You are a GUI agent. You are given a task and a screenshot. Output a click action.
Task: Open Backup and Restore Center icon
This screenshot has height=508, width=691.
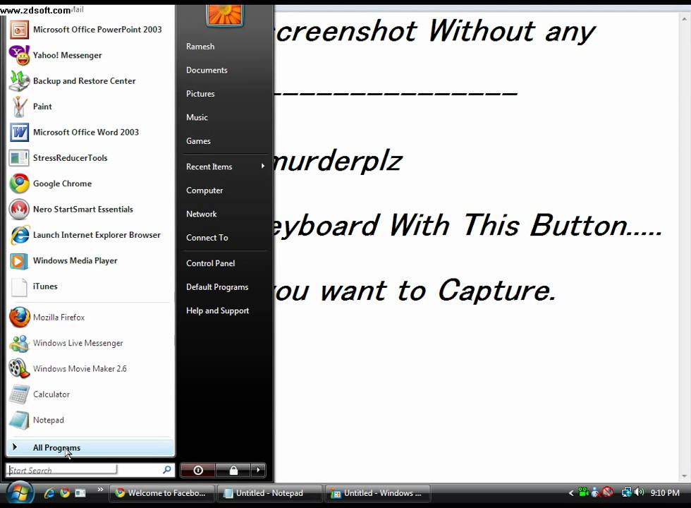tap(20, 81)
